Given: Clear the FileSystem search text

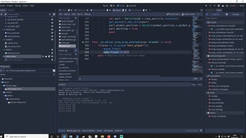Looking at the screenshot, I should point(54,74).
